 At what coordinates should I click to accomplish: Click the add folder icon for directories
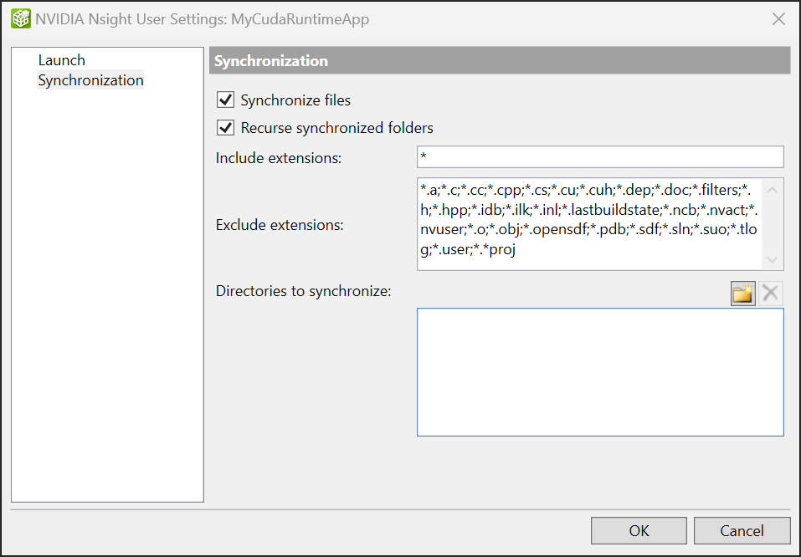tap(742, 294)
